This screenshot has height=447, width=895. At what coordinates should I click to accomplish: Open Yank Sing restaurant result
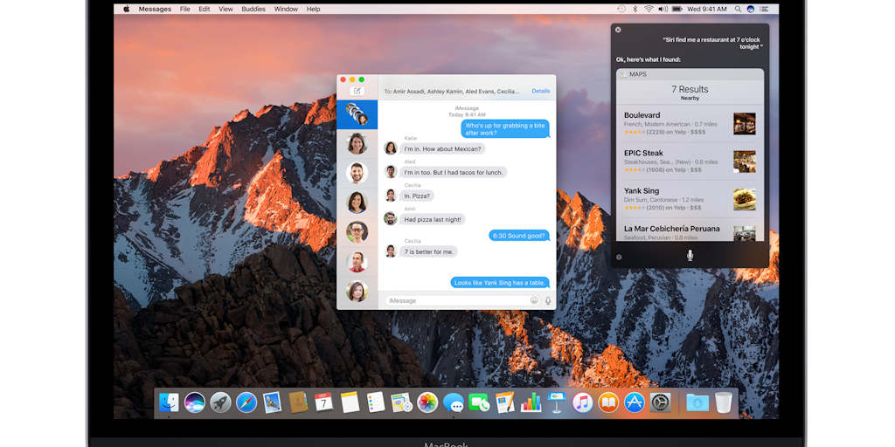[x=690, y=200]
